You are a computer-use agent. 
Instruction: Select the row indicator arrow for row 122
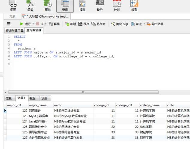pos(5,111)
